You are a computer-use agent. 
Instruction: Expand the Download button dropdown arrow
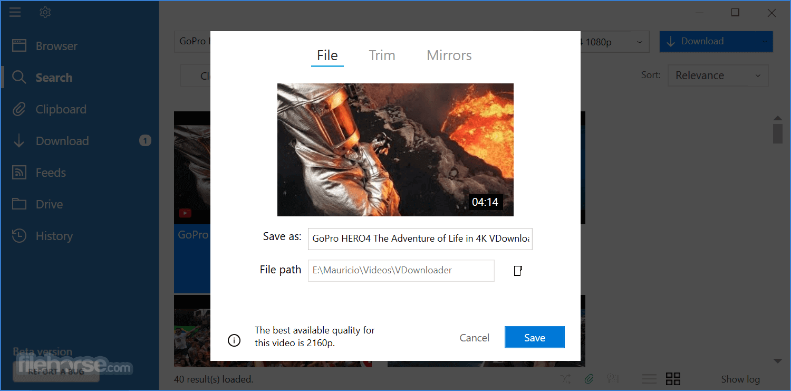(764, 41)
